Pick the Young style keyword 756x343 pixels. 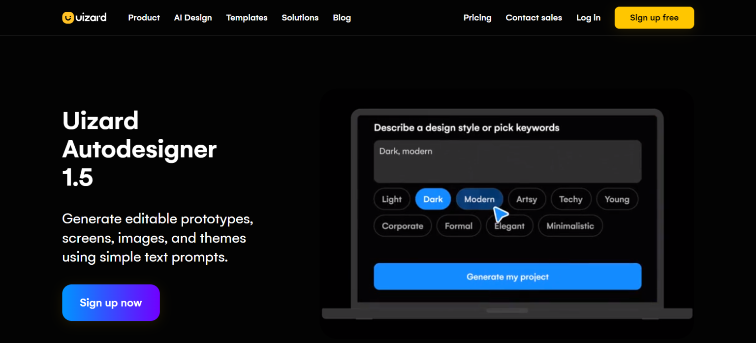click(x=617, y=199)
